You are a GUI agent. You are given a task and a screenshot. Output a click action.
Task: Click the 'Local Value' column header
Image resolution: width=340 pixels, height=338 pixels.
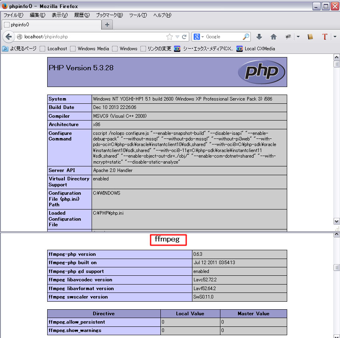point(190,314)
